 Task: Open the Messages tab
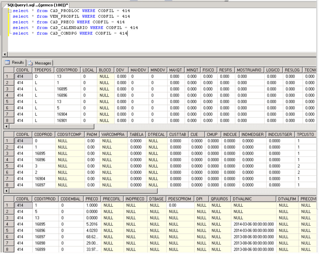click(40, 63)
